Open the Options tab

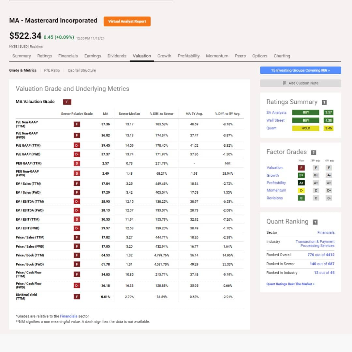259,56
